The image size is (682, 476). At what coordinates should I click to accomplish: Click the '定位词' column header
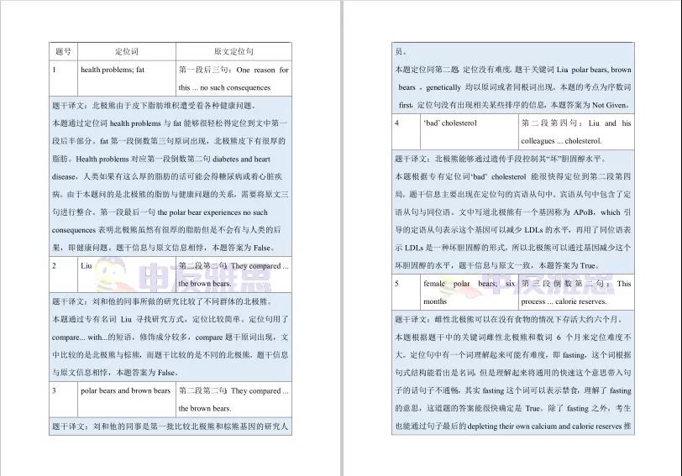click(127, 51)
